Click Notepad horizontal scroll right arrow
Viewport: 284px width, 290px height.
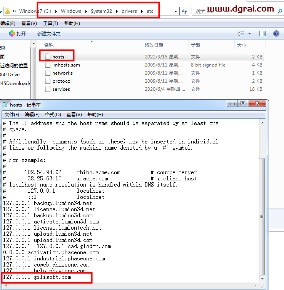[256, 286]
